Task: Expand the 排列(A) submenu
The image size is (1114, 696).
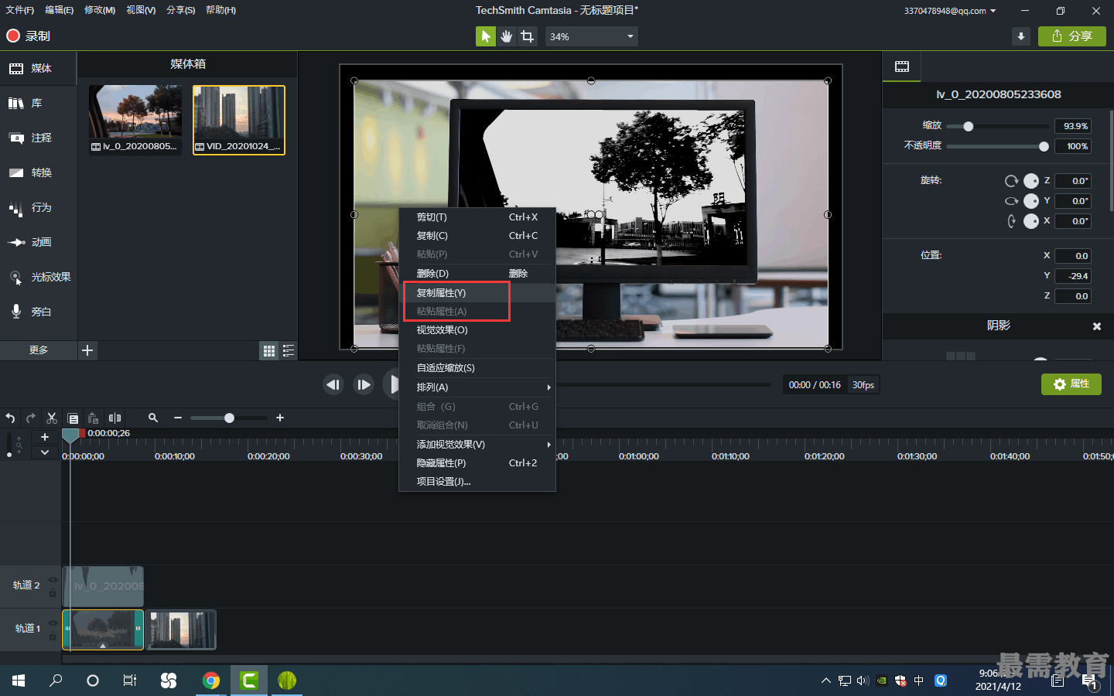Action: [x=477, y=387]
